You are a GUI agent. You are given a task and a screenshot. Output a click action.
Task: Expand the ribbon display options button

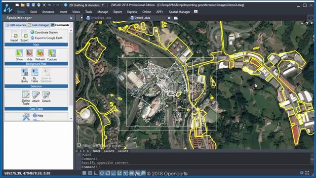pyautogui.click(x=196, y=11)
